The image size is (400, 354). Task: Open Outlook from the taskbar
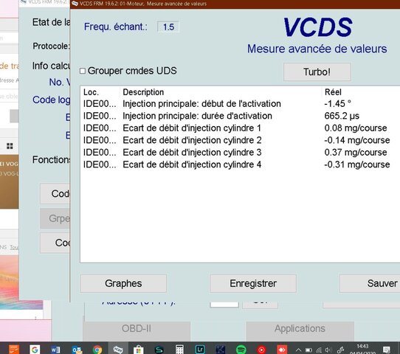77,350
